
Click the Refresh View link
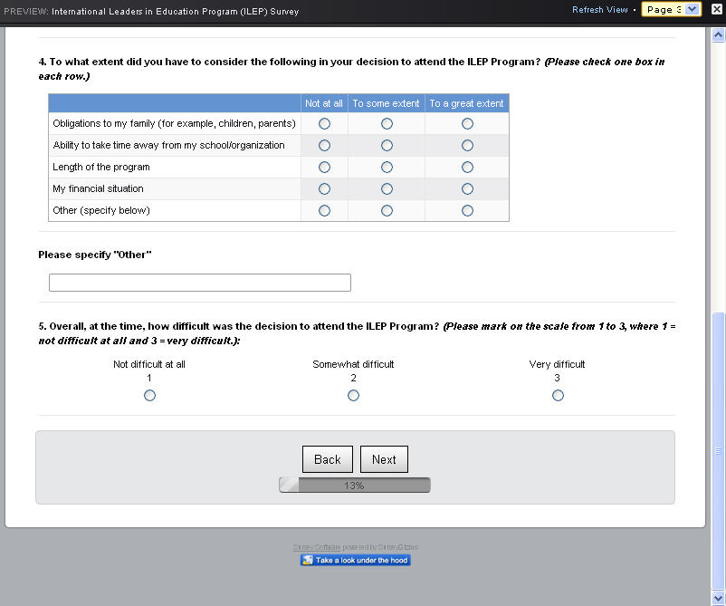(599, 10)
